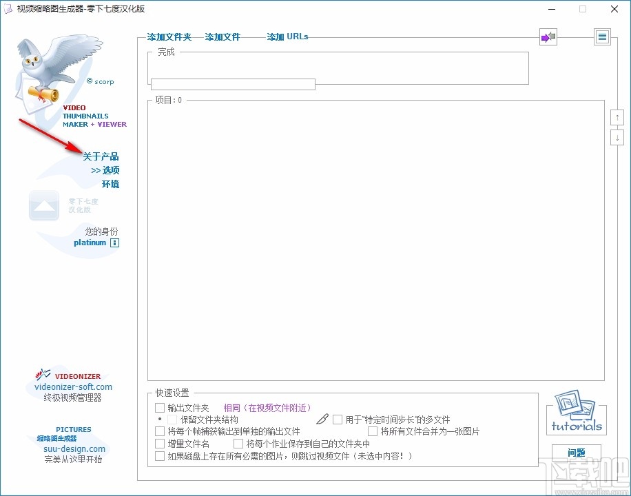Image resolution: width=631 pixels, height=496 pixels.
Task: Move item down with the down arrow button
Action: coord(617,137)
